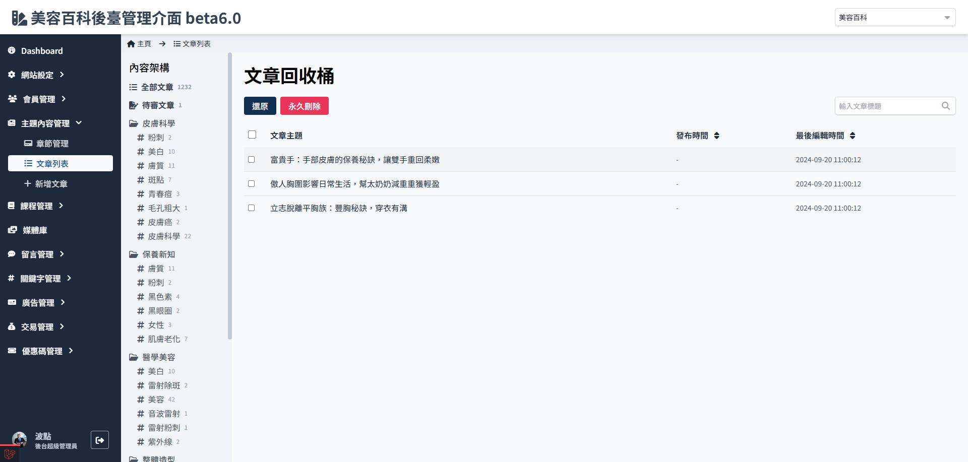Click the search magnifier icon
Screen dimensions: 968x462
tap(946, 106)
